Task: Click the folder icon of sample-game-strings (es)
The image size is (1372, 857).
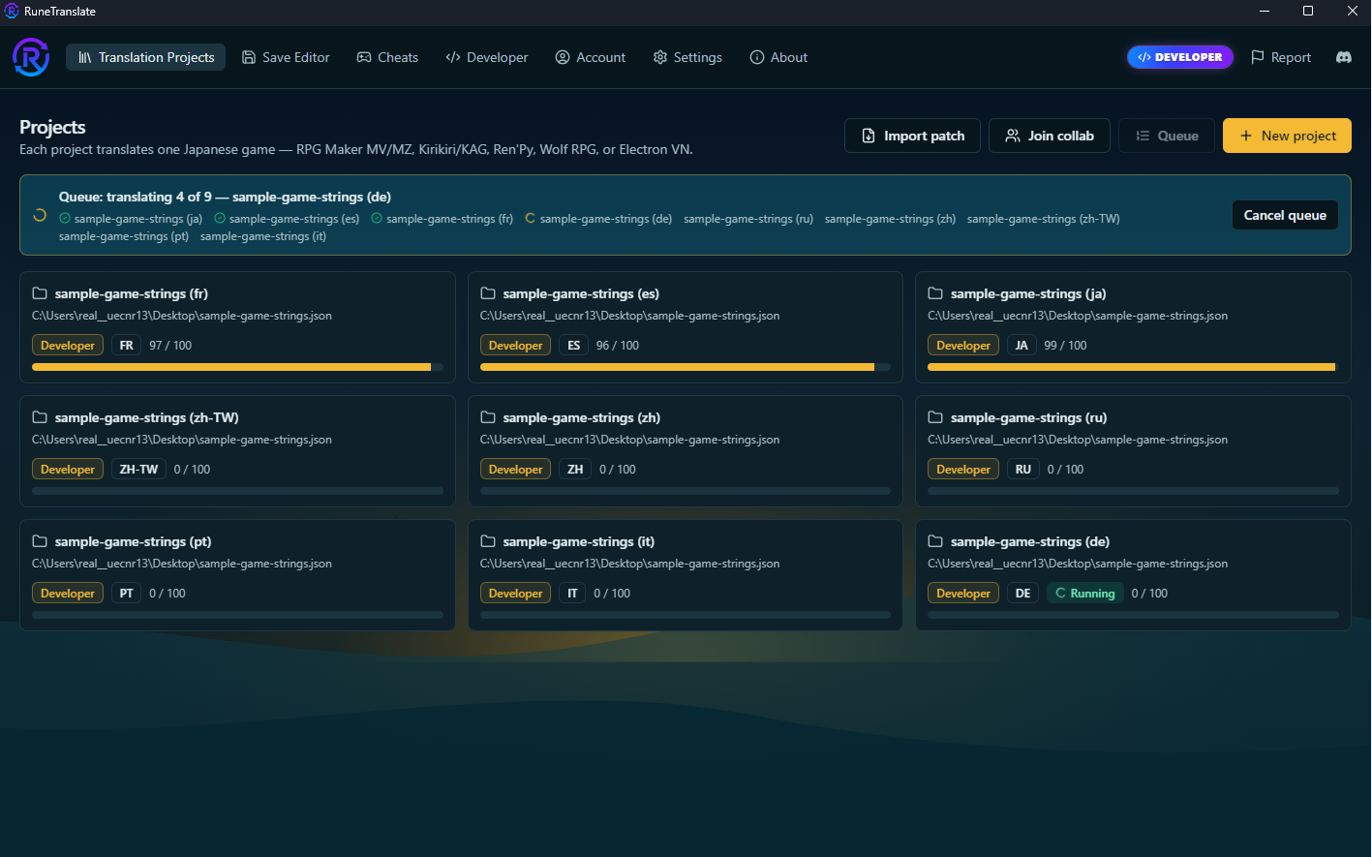Action: click(488, 293)
